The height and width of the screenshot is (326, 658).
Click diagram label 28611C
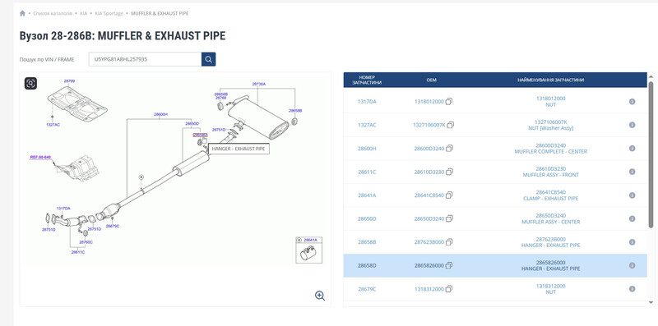(x=77, y=252)
